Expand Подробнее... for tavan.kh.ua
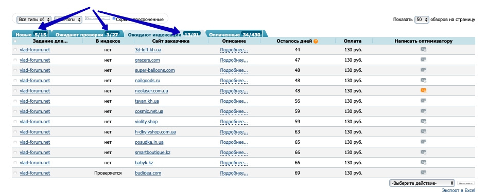The height and width of the screenshot is (192, 486). point(234,101)
